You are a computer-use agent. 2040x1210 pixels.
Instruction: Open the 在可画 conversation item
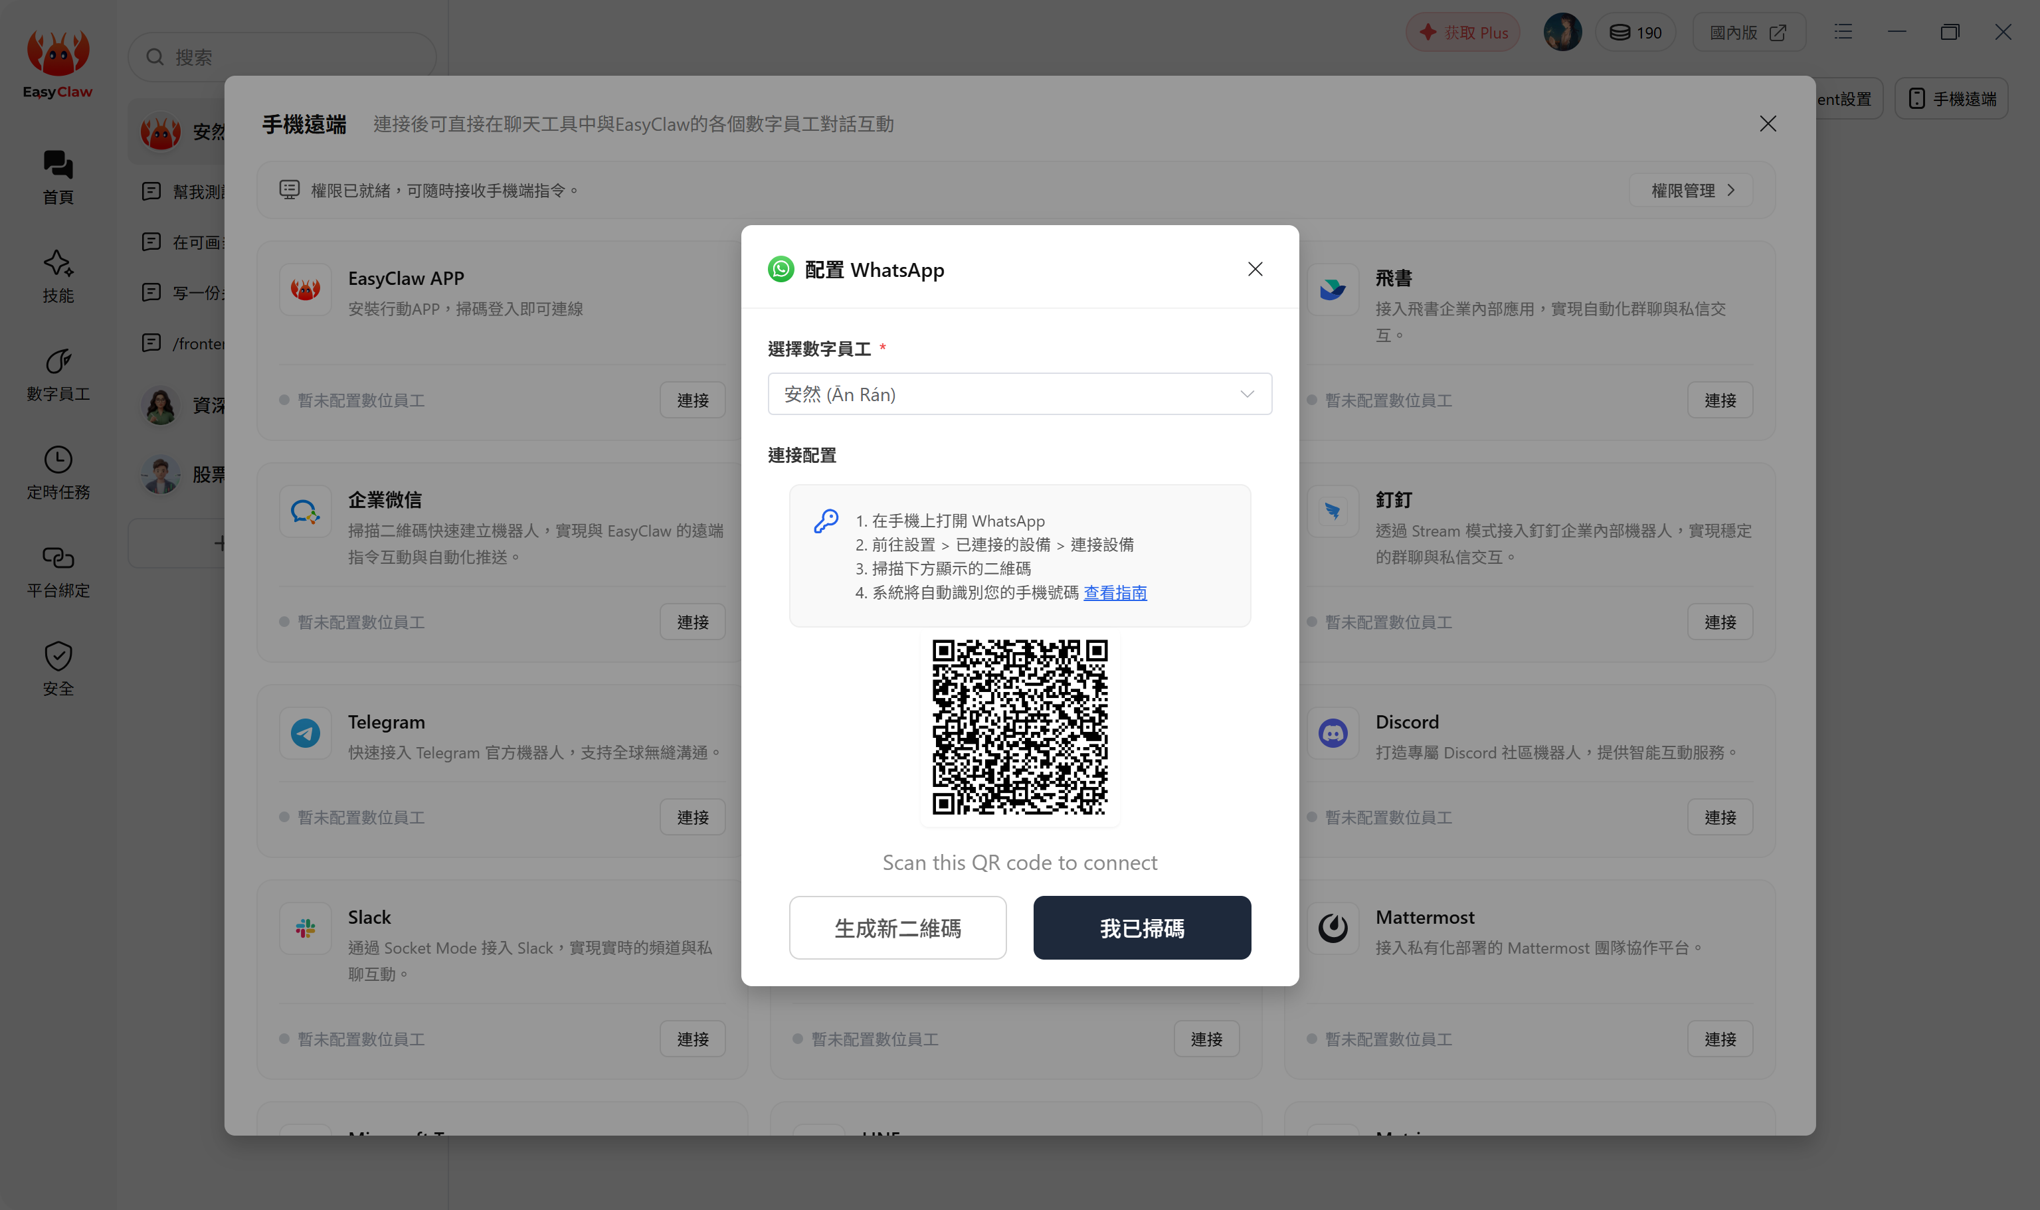[183, 242]
